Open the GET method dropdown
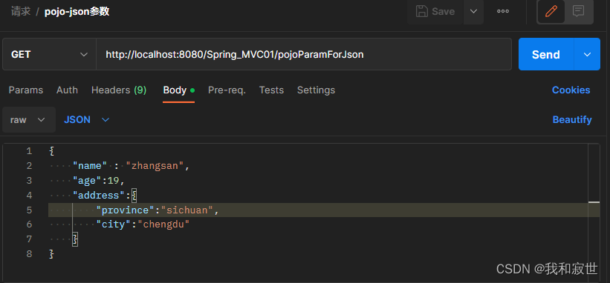The width and height of the screenshot is (610, 283). [x=49, y=54]
